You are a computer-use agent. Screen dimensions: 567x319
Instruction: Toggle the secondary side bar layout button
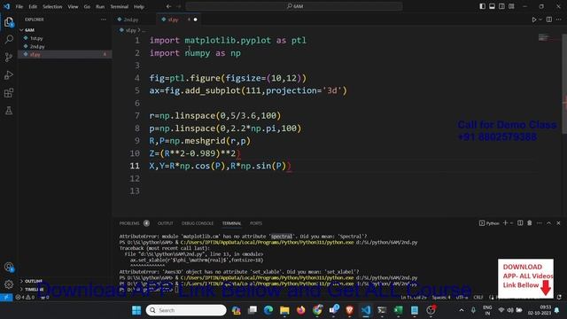click(501, 6)
